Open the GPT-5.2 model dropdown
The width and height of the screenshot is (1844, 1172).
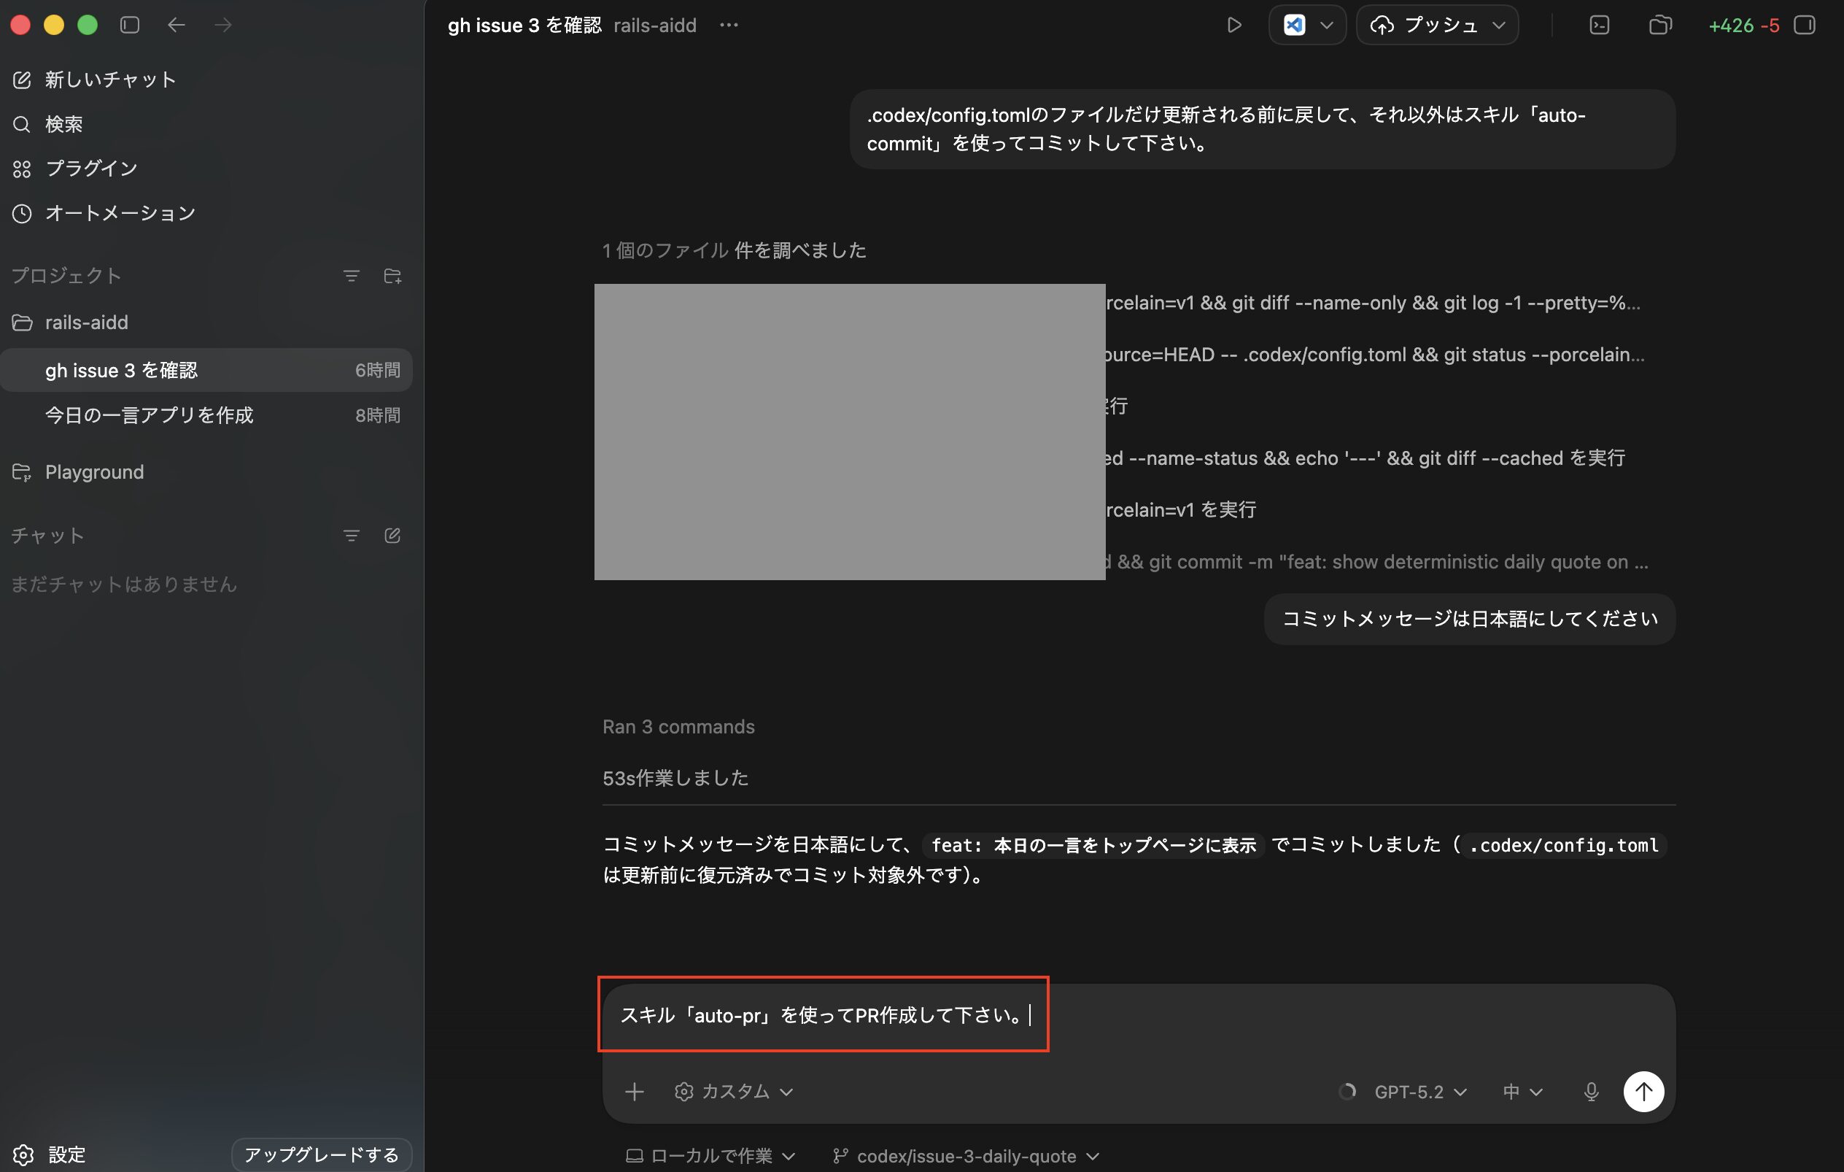pos(1419,1091)
